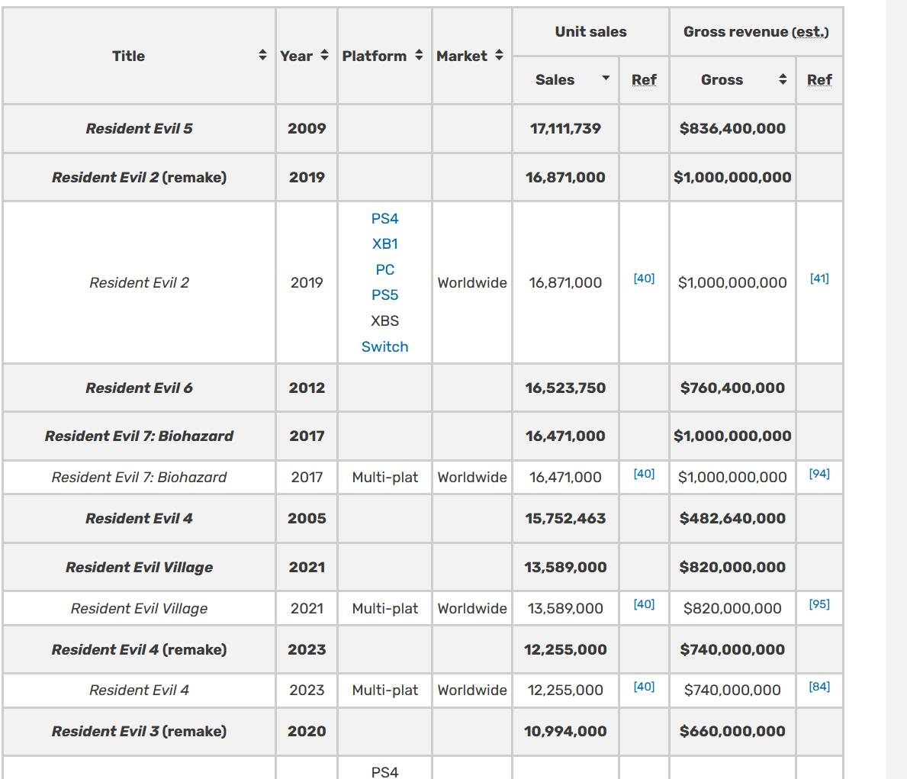The height and width of the screenshot is (779, 907).
Task: Toggle descending Sales sort arrow
Action: click(606, 78)
